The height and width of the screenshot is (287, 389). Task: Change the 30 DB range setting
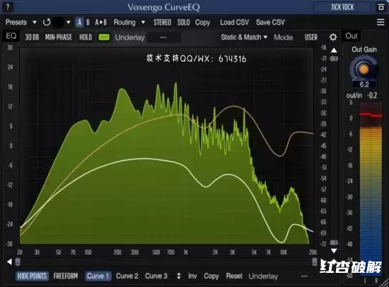(33, 37)
